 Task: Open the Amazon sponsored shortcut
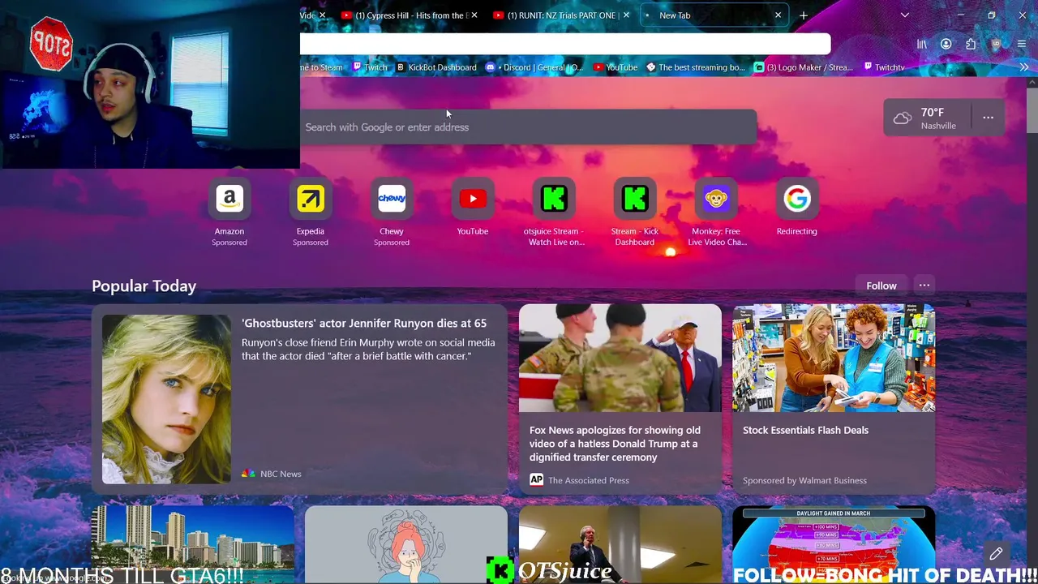[229, 200]
